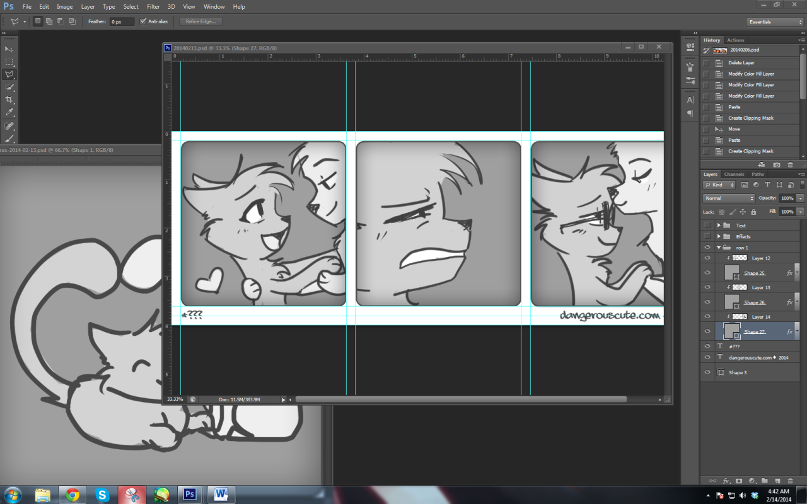Select the Polygonal Lasso tool in toolbox
Image resolution: width=807 pixels, height=504 pixels.
pos(9,74)
